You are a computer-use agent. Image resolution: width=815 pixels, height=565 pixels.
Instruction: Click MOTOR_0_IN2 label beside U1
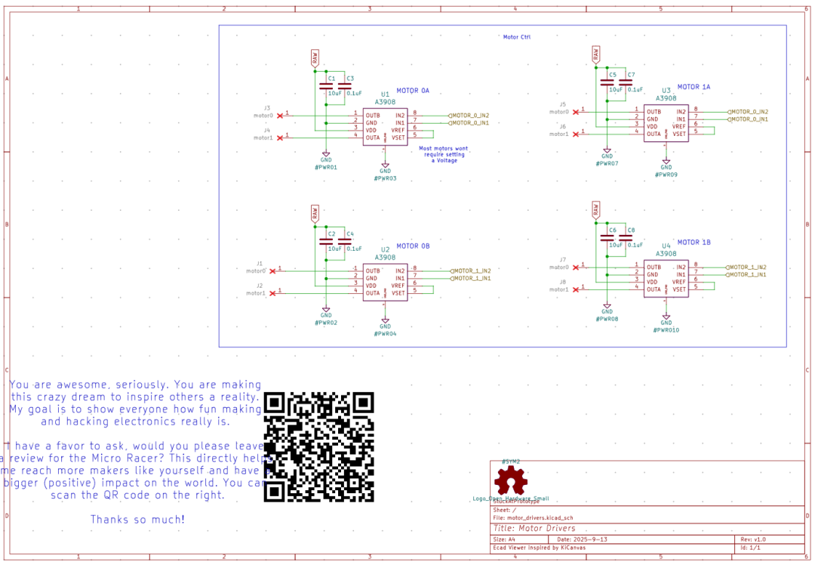(469, 116)
